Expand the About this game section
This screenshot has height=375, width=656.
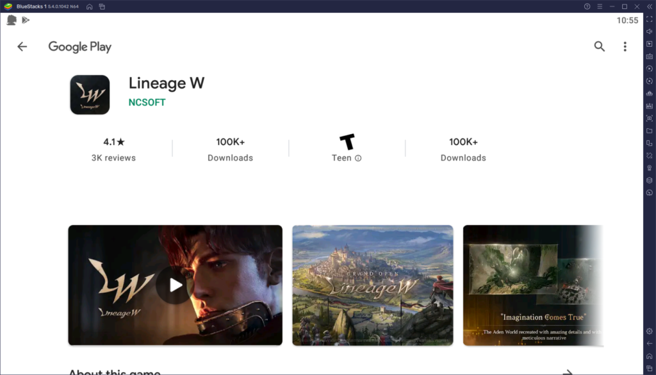click(x=570, y=370)
